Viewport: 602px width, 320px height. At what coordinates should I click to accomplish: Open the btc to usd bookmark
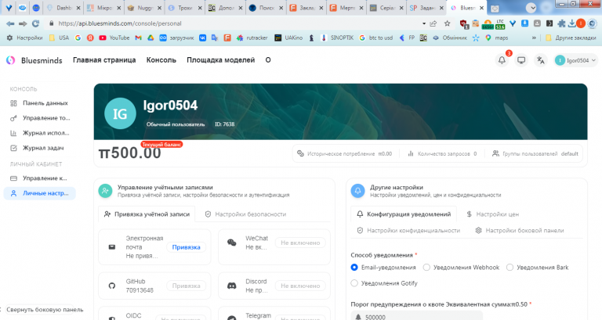point(376,38)
